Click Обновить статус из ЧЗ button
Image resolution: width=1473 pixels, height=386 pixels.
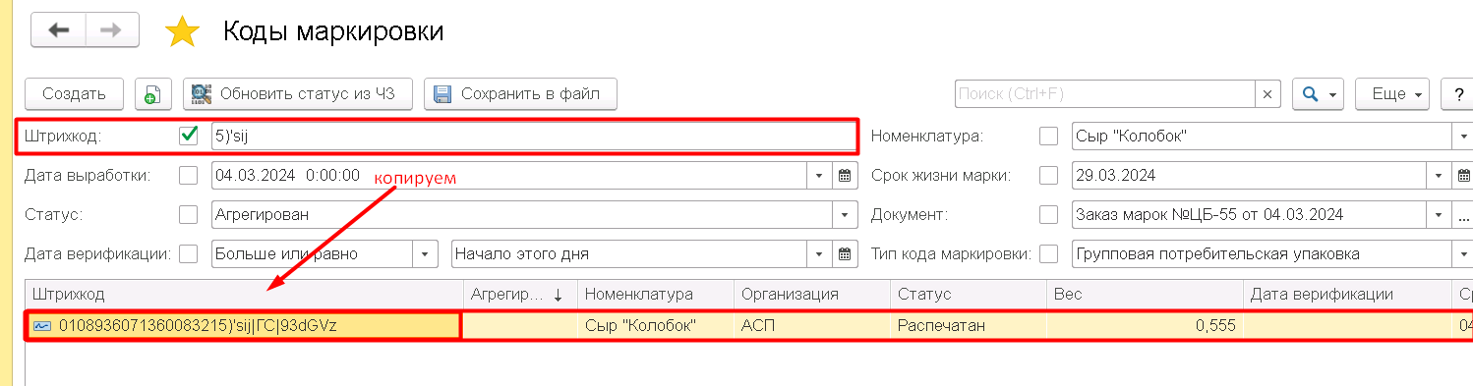(298, 94)
